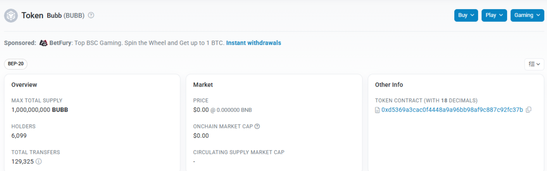Open the Buy dropdown menu
This screenshot has height=171, width=547.
pyautogui.click(x=466, y=15)
